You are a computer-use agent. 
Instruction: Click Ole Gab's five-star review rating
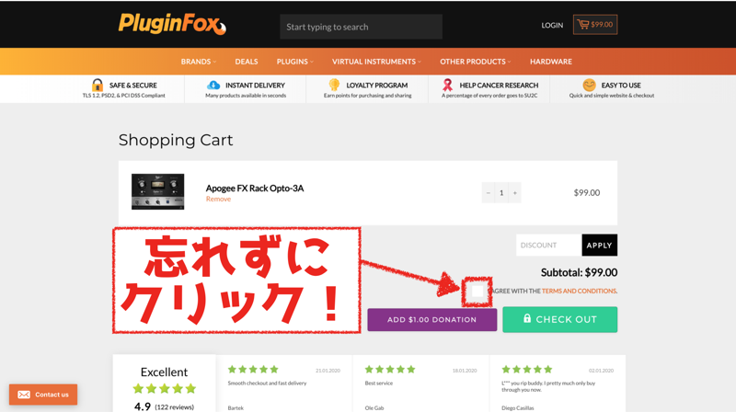(x=390, y=370)
